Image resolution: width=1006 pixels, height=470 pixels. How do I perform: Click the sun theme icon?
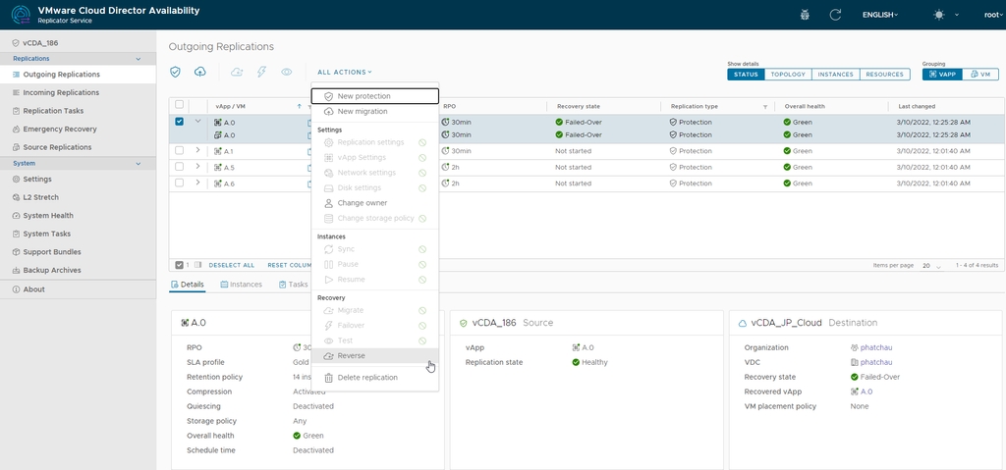click(939, 15)
